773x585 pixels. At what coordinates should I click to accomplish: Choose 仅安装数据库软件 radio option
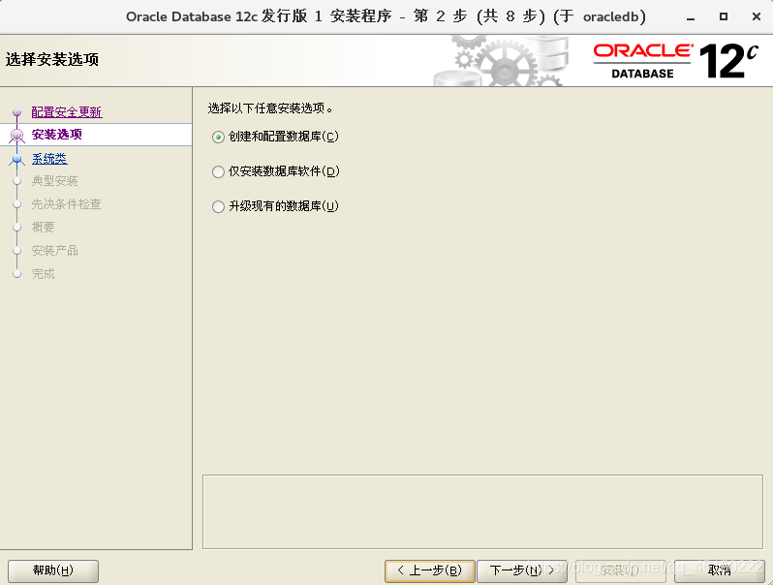(218, 171)
